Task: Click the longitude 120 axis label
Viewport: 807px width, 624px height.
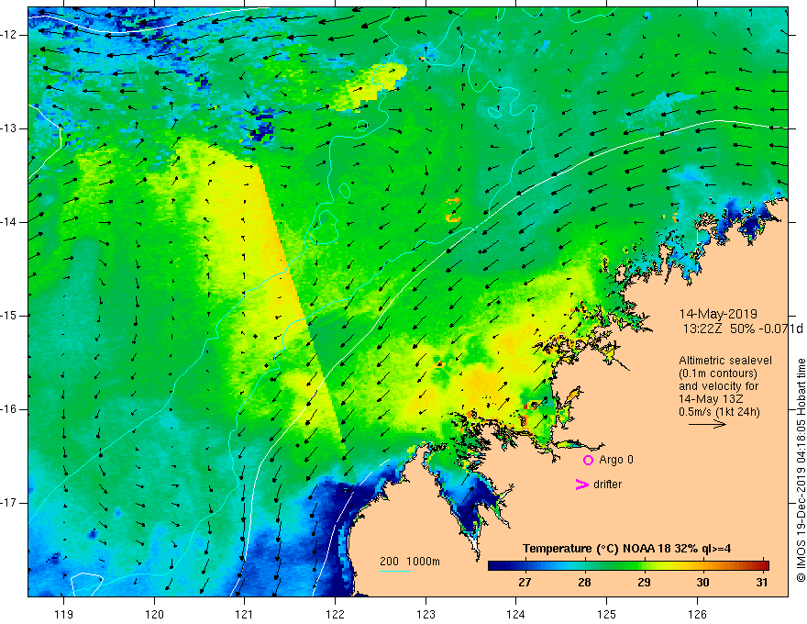Action: 154,614
